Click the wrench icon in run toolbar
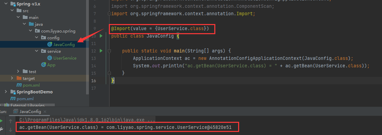382x135 pixels. click(x=1, y=130)
